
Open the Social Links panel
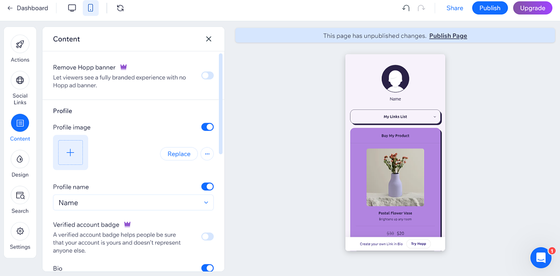point(20,88)
